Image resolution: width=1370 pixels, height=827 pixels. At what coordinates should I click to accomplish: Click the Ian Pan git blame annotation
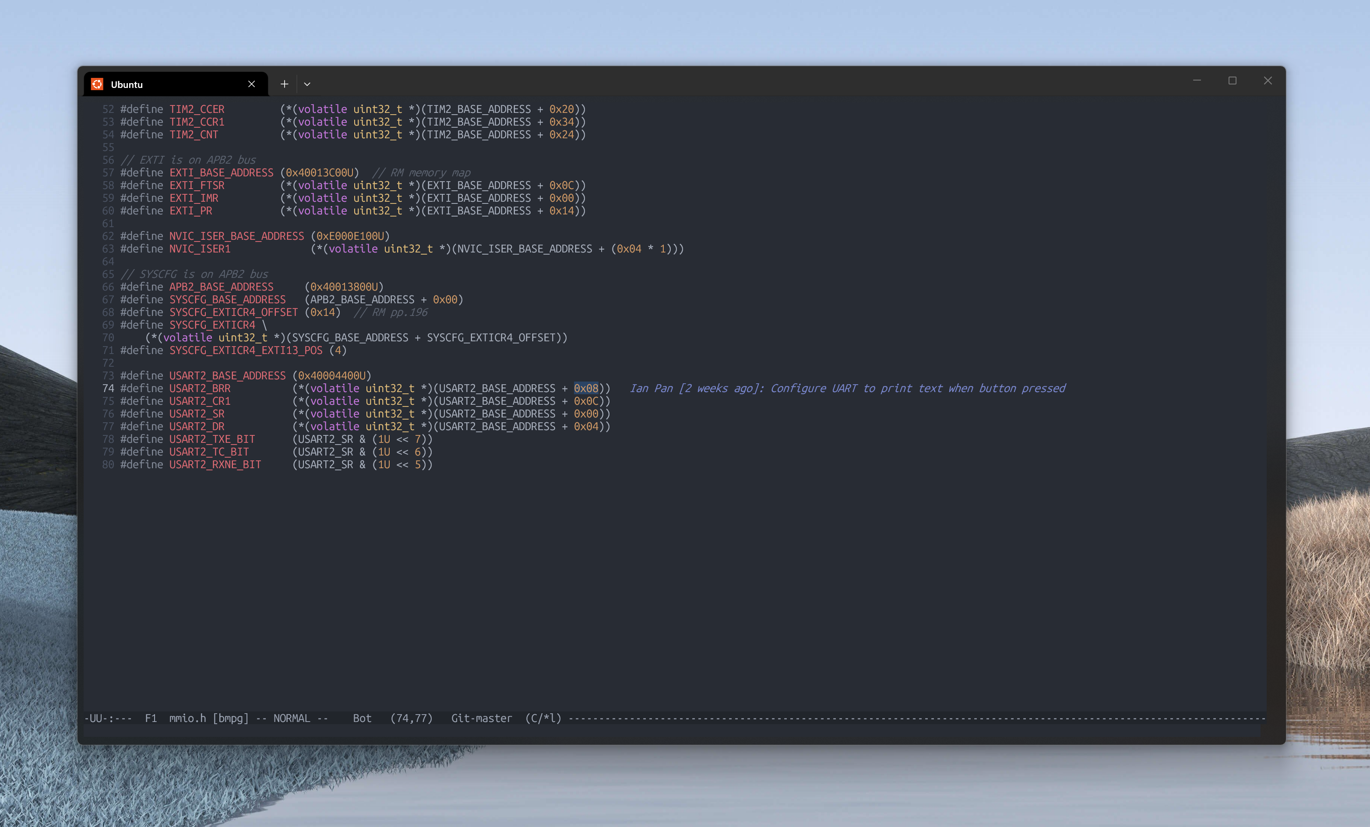[x=847, y=389]
